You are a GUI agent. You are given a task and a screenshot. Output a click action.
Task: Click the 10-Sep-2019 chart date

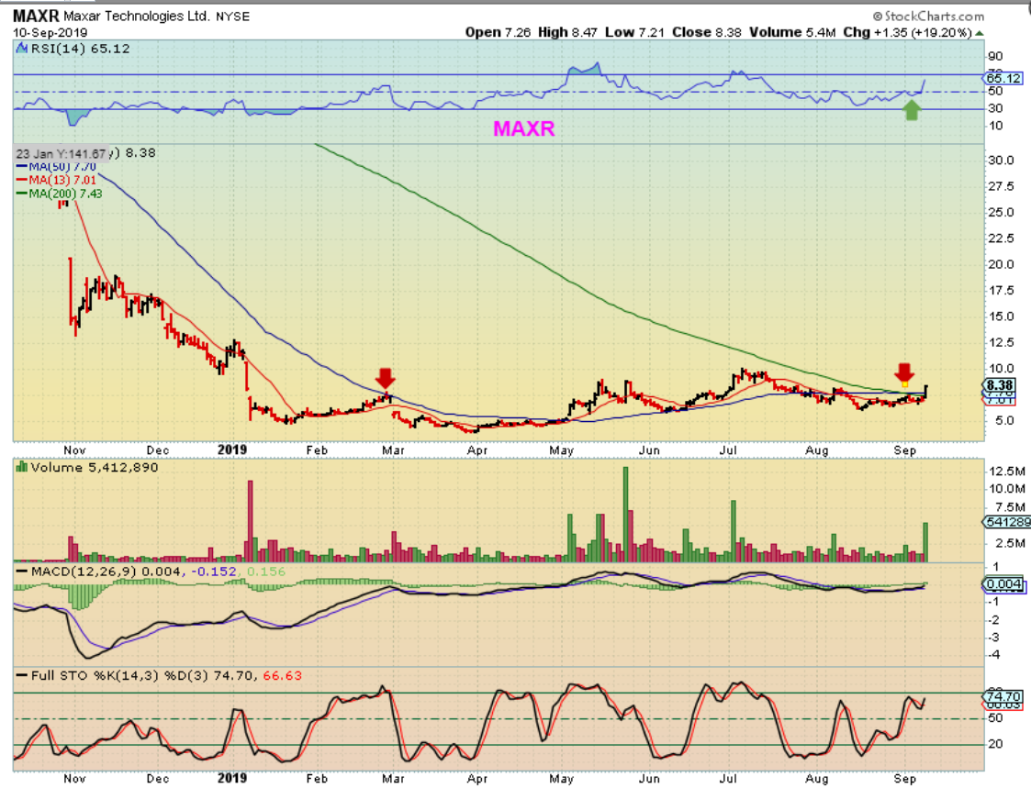50,32
